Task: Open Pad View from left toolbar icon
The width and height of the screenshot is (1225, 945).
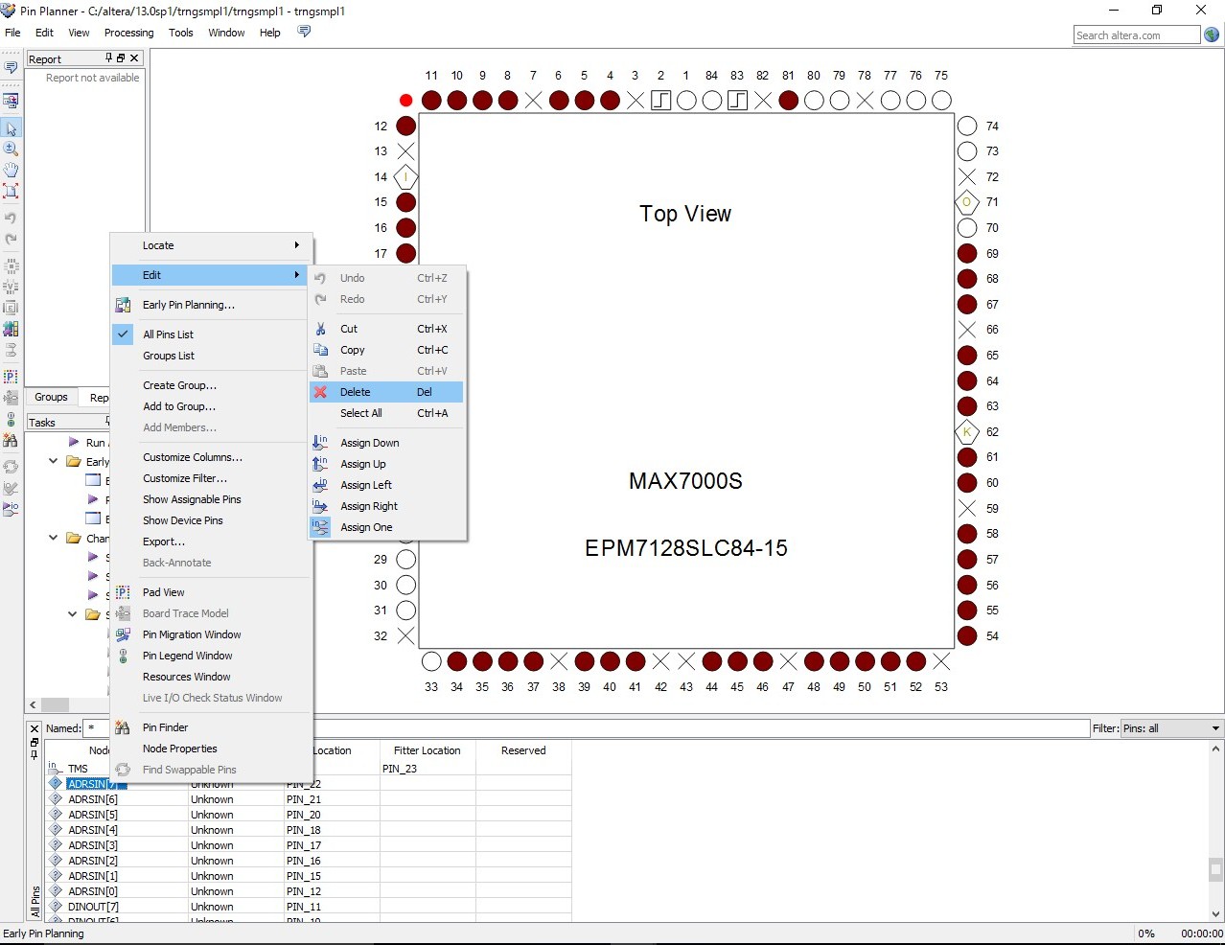Action: [x=12, y=377]
